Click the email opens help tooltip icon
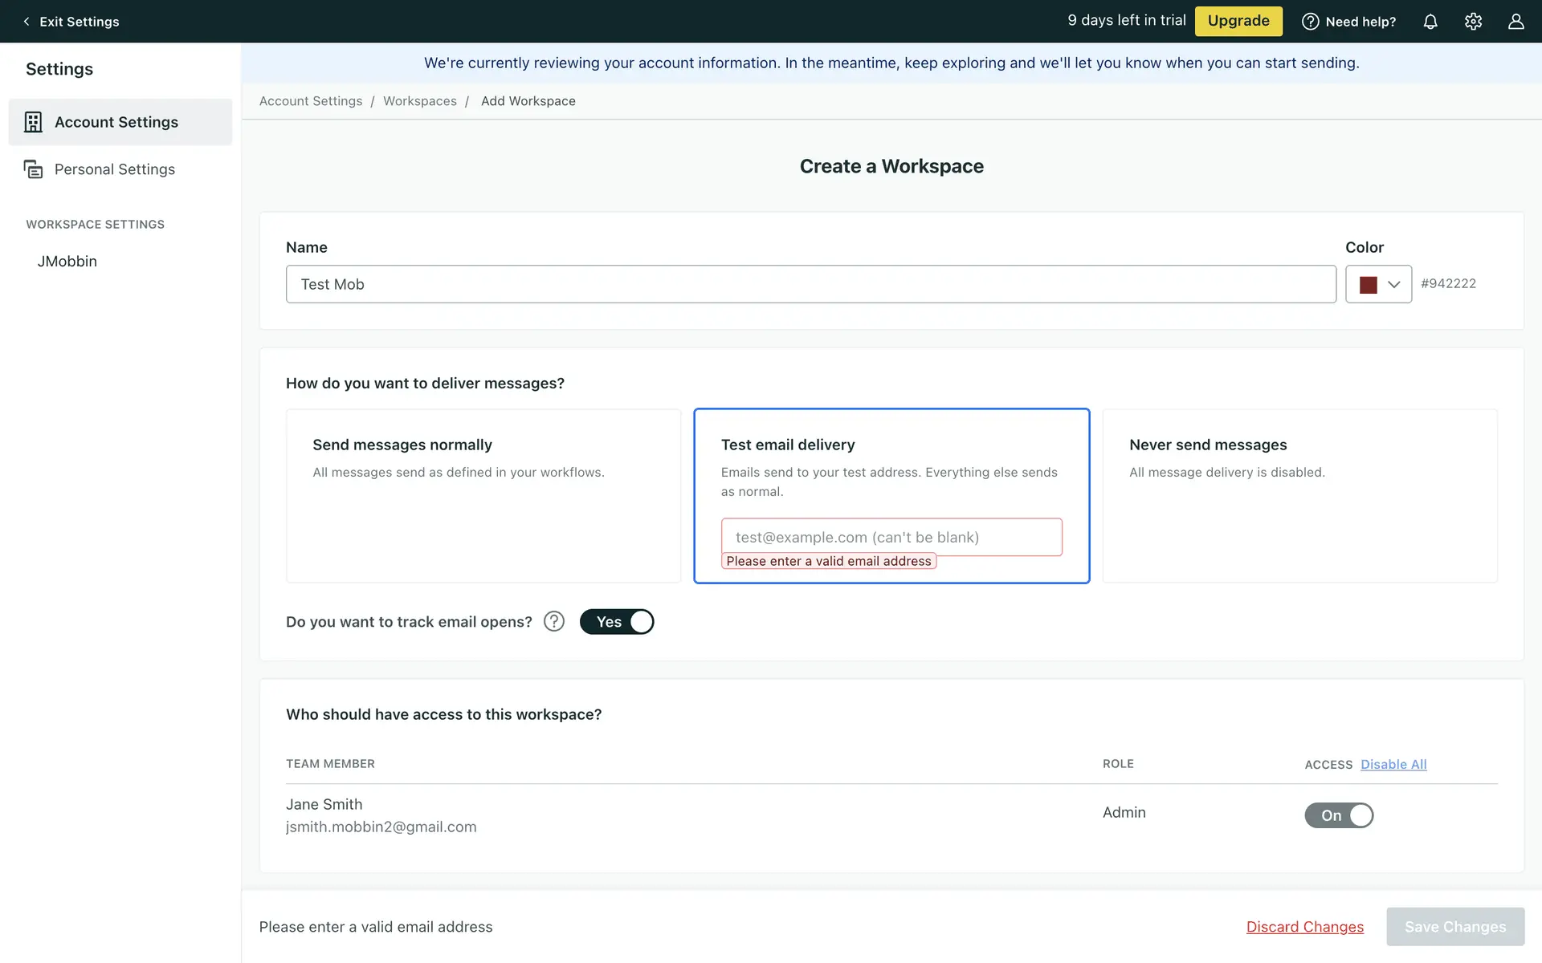The height and width of the screenshot is (963, 1542). pyautogui.click(x=554, y=621)
